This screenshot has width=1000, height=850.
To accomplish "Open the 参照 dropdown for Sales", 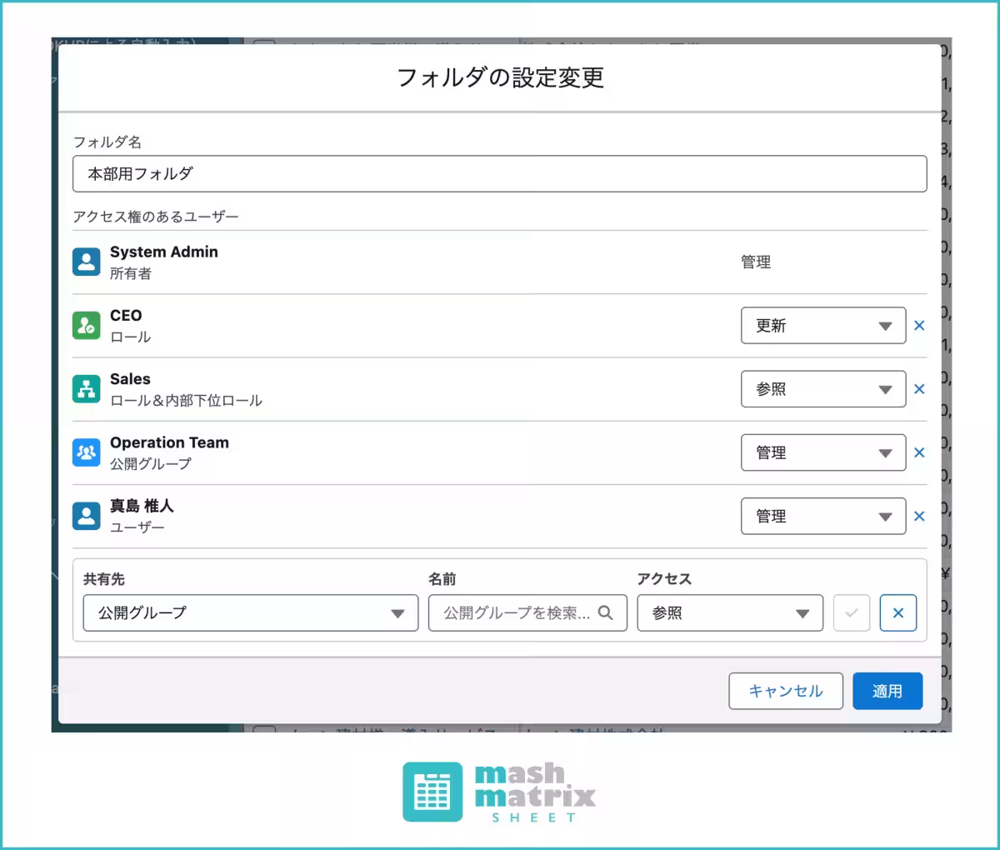I will [x=822, y=388].
